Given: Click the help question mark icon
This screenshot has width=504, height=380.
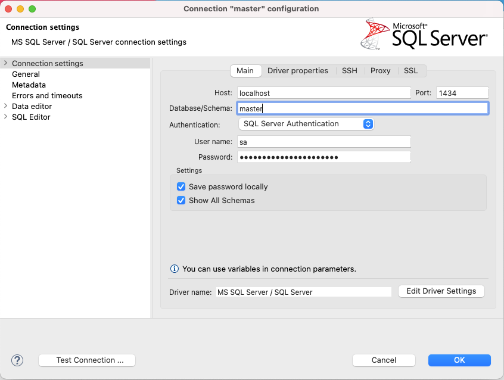Looking at the screenshot, I should point(17,360).
